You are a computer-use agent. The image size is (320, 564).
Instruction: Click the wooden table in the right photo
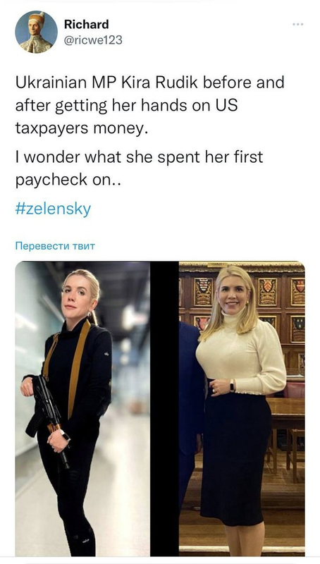(x=286, y=410)
